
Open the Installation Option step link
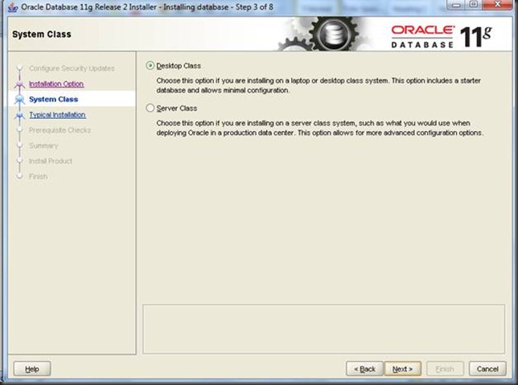[56, 84]
